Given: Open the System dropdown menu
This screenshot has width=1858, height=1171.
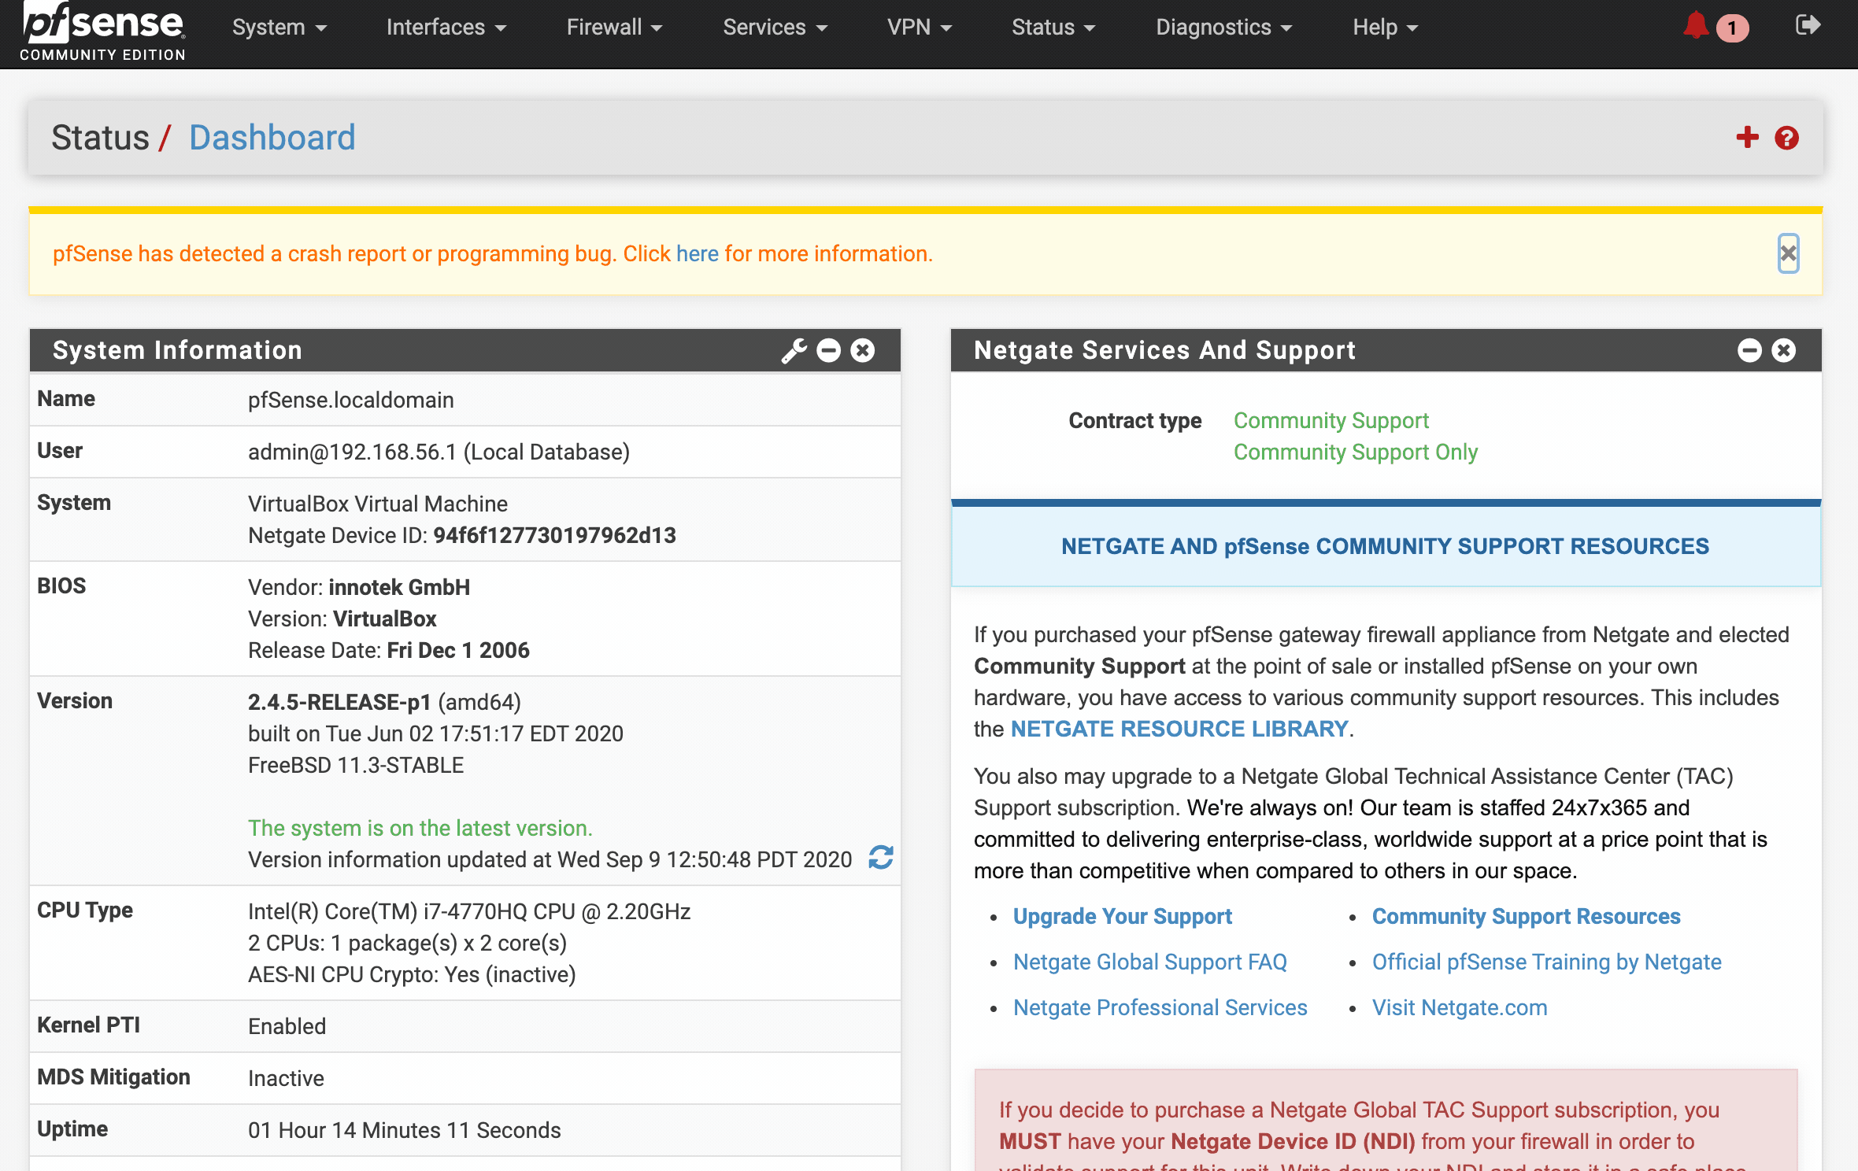Looking at the screenshot, I should click(x=279, y=28).
